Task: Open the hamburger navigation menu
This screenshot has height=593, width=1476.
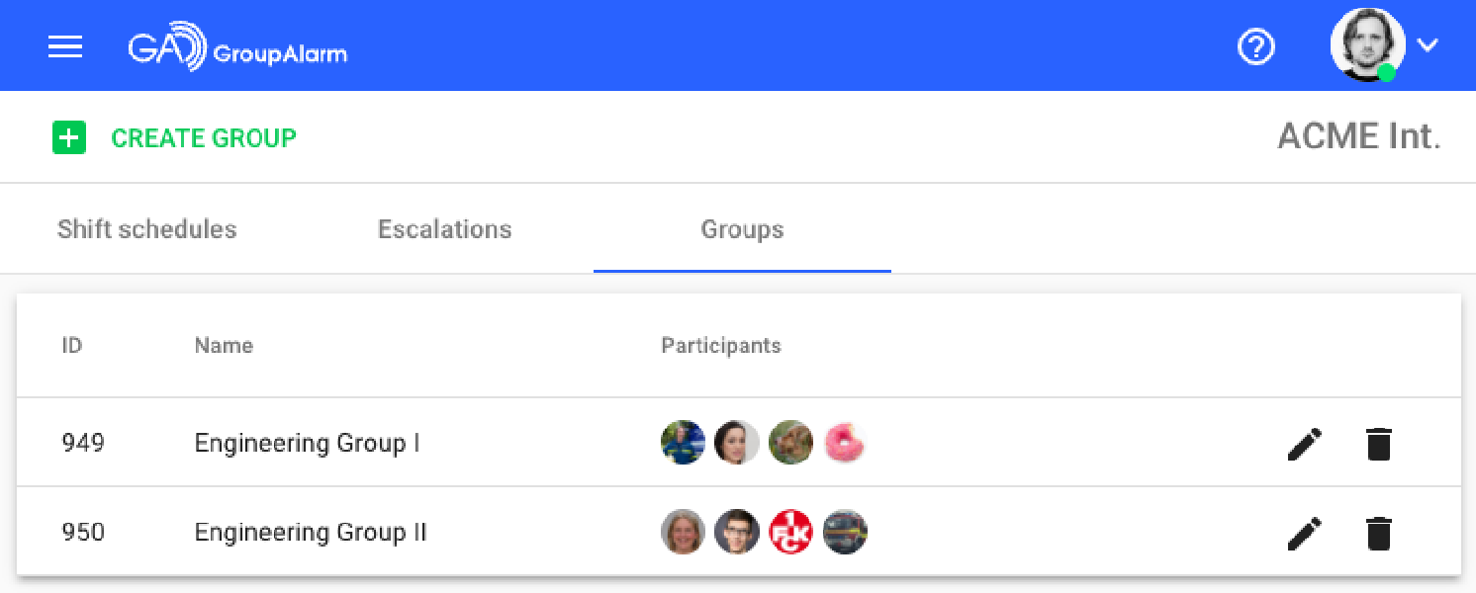Action: 65,45
